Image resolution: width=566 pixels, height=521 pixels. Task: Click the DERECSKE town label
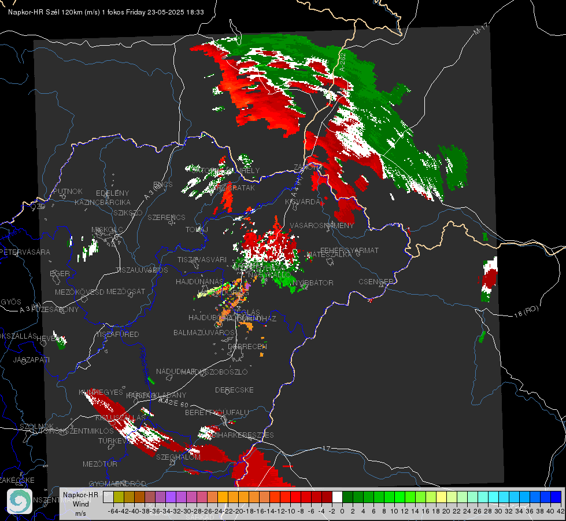pyautogui.click(x=234, y=390)
